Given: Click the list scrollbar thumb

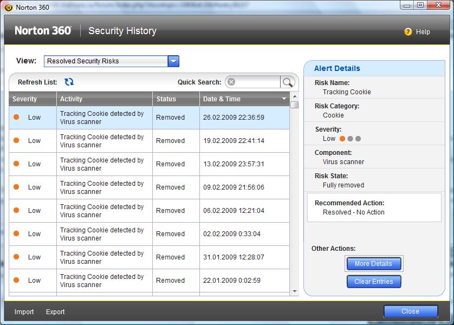Looking at the screenshot, I should pyautogui.click(x=295, y=105).
